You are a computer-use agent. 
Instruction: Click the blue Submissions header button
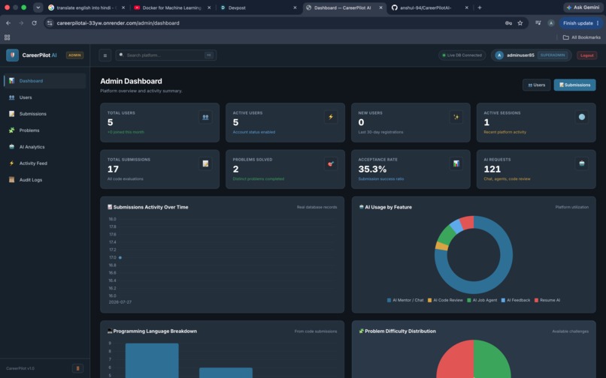[x=574, y=85]
